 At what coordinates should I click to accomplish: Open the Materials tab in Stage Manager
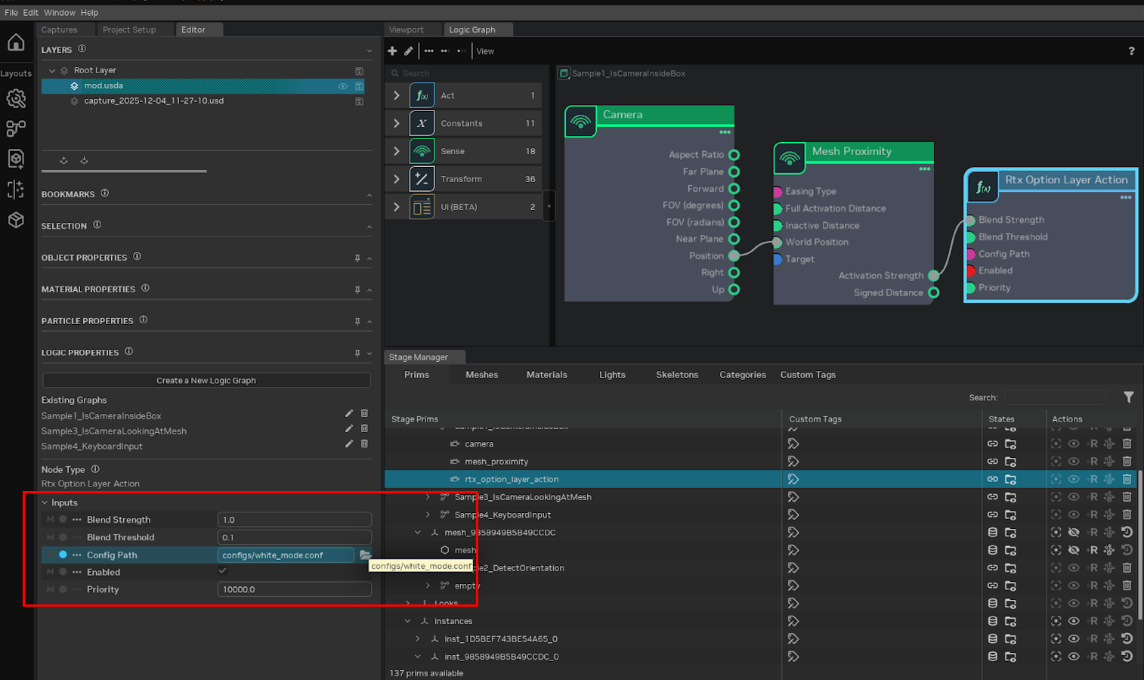(x=546, y=375)
